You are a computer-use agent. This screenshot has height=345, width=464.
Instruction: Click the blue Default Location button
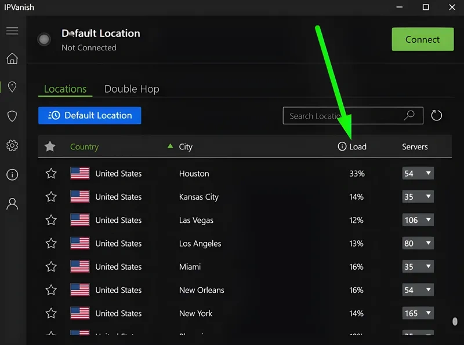point(90,116)
